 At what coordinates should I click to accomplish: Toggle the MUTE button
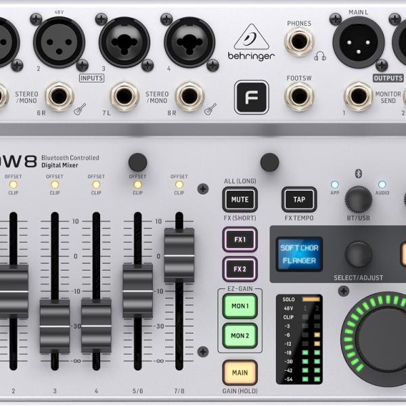240,200
